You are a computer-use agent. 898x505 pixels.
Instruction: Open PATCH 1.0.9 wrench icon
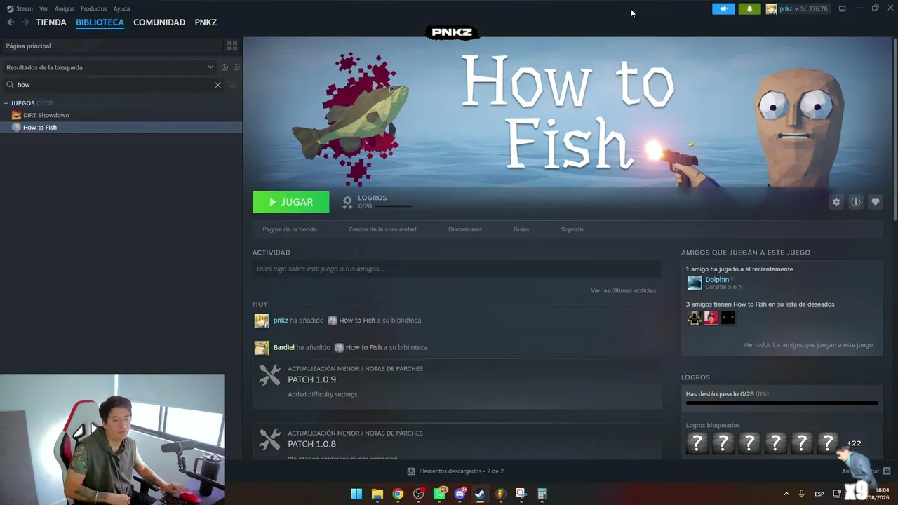pos(269,375)
